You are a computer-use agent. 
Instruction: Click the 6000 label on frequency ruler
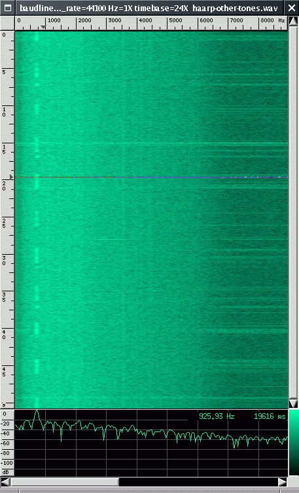pos(206,20)
